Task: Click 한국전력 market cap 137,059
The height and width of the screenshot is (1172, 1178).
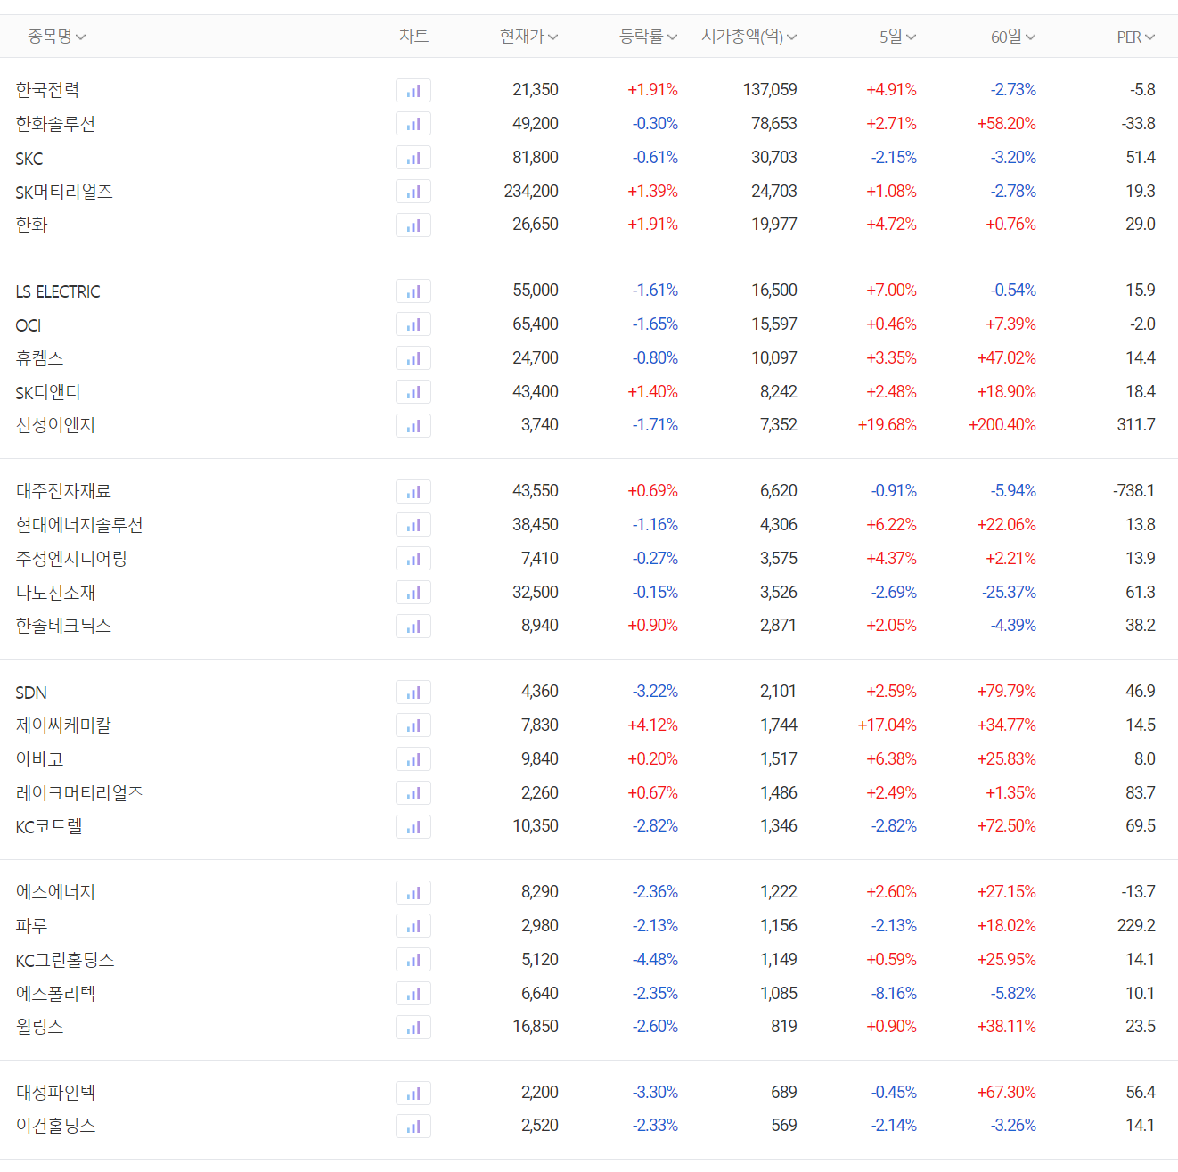Action: click(x=770, y=90)
